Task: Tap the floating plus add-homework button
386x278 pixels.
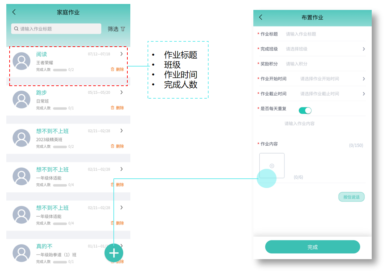Action: pos(114,253)
